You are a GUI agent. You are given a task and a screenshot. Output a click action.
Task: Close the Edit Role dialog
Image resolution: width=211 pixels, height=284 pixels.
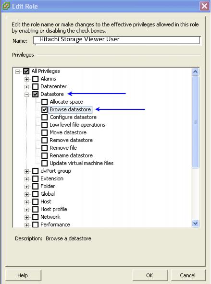pos(204,6)
